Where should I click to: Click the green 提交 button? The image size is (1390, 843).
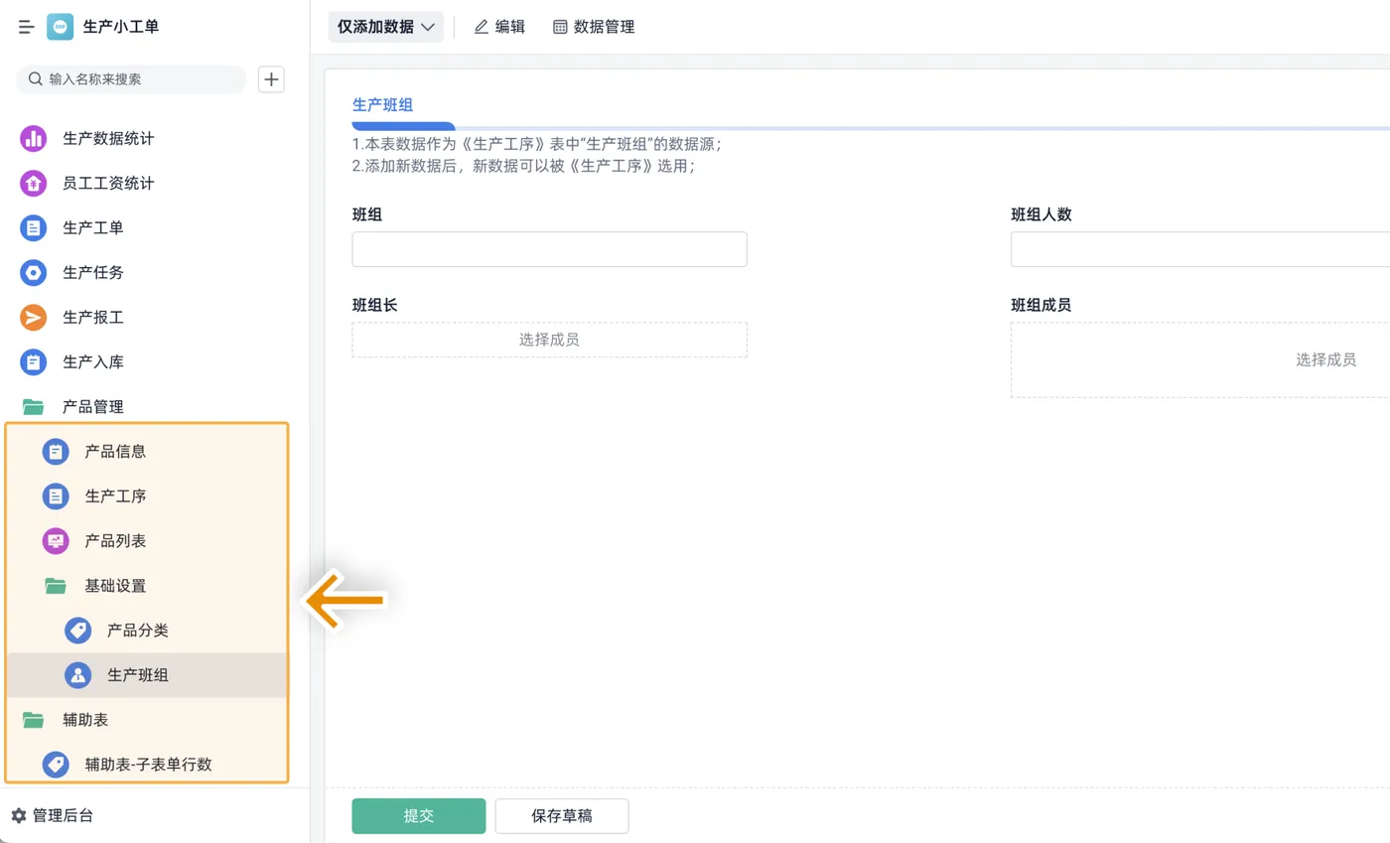pos(419,816)
